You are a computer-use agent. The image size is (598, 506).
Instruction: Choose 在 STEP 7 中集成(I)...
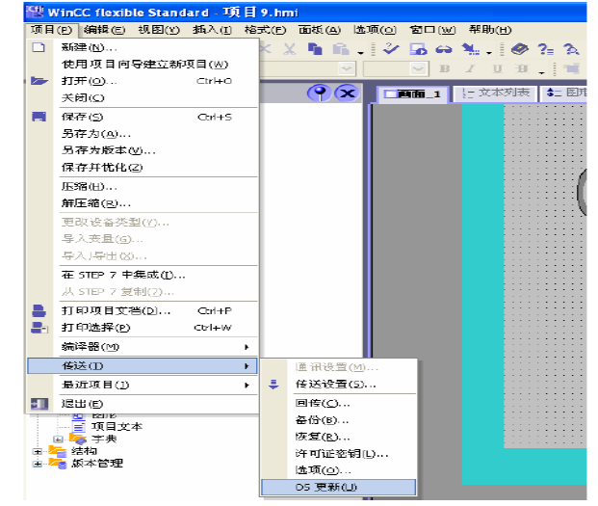tap(143, 275)
